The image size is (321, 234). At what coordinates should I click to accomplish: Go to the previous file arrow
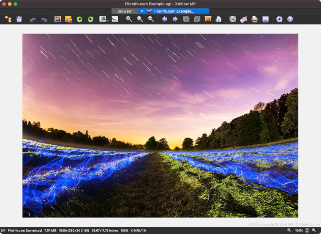[x=164, y=19]
